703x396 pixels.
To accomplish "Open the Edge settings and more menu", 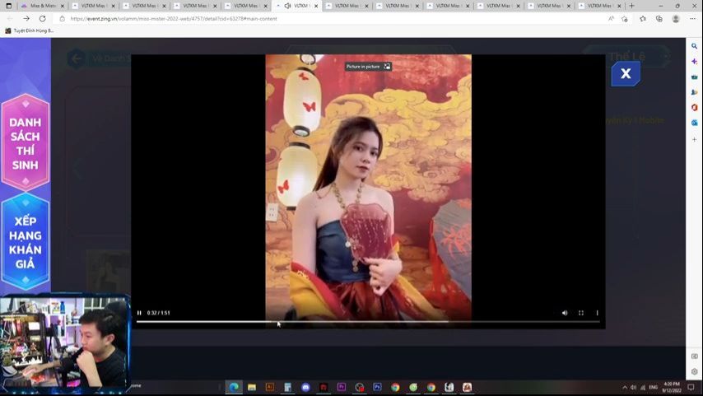I will point(694,18).
